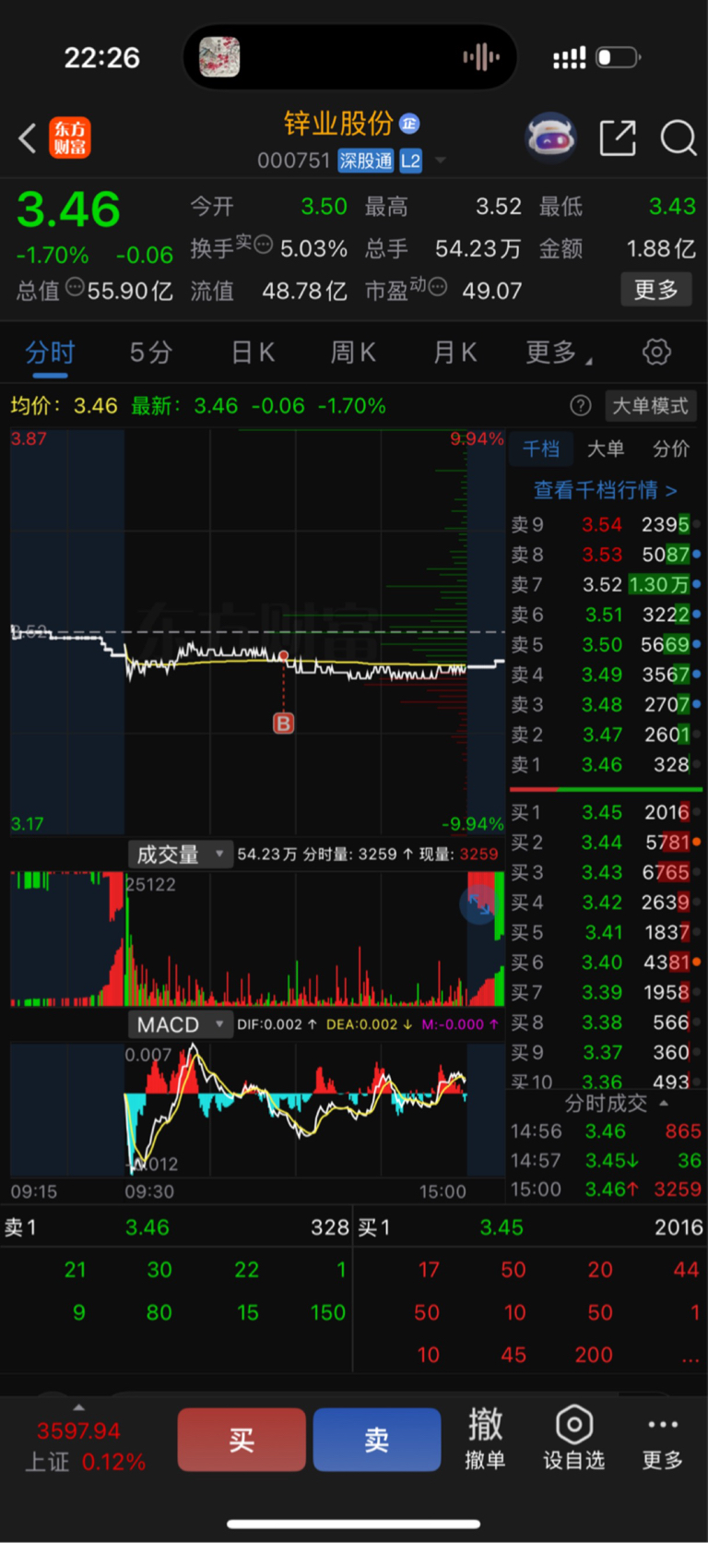This screenshot has width=708, height=1543.
Task: Select the 千档 tab
Action: (541, 449)
